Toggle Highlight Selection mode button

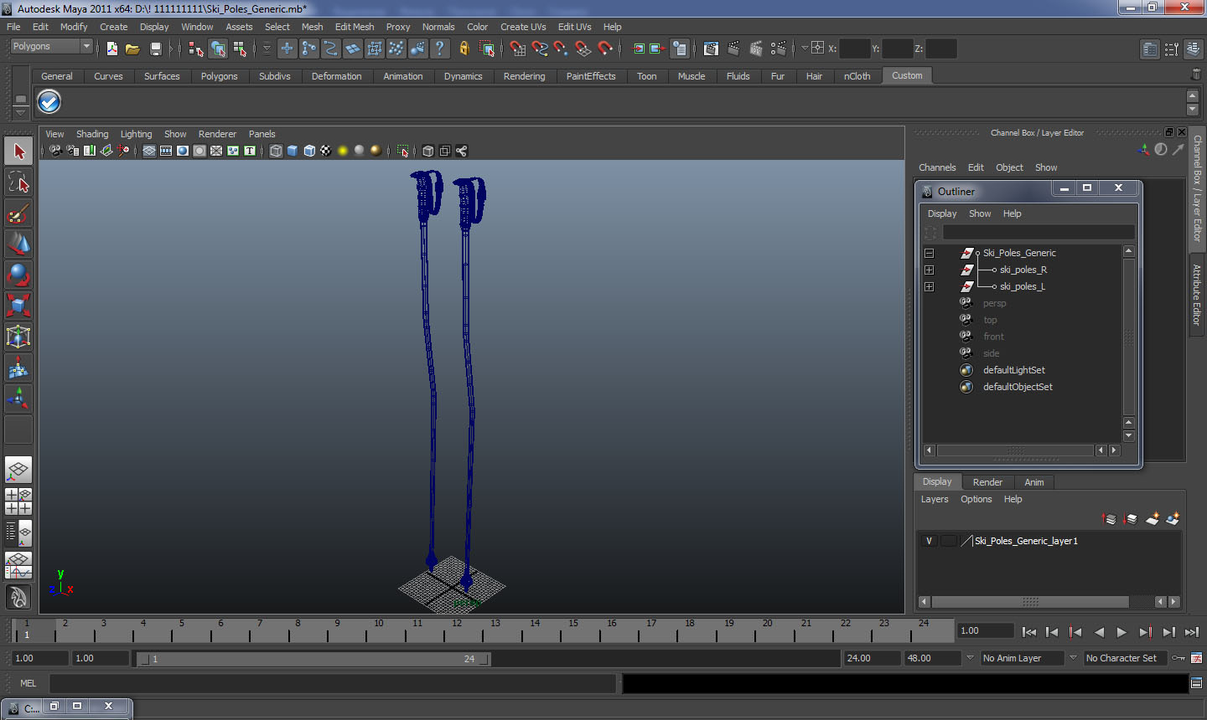tap(487, 49)
